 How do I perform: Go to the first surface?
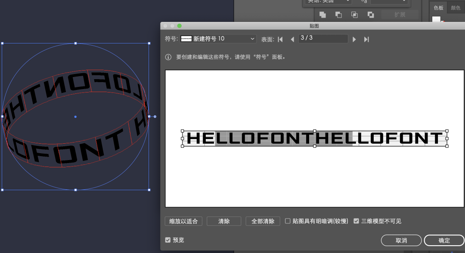coord(280,39)
